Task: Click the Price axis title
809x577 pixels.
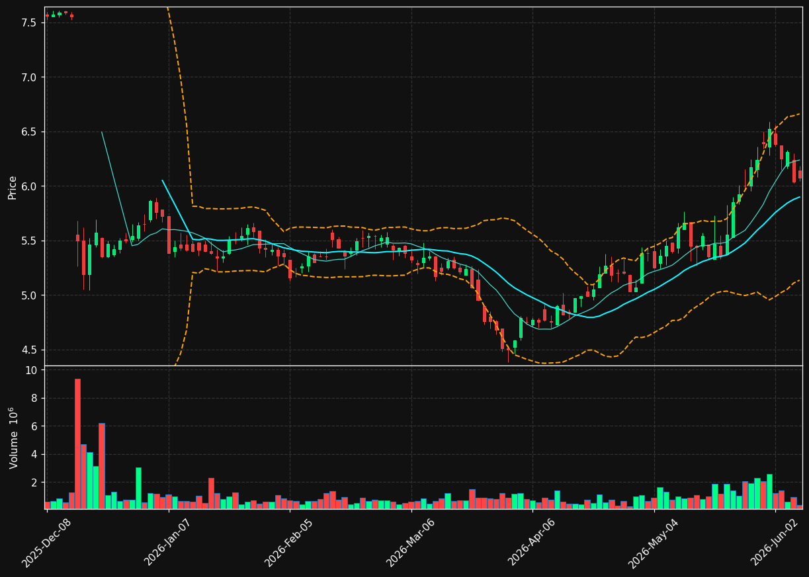Action: 13,187
